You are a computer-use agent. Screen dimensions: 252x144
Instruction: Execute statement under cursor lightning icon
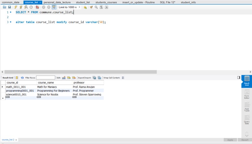[x=21, y=7]
